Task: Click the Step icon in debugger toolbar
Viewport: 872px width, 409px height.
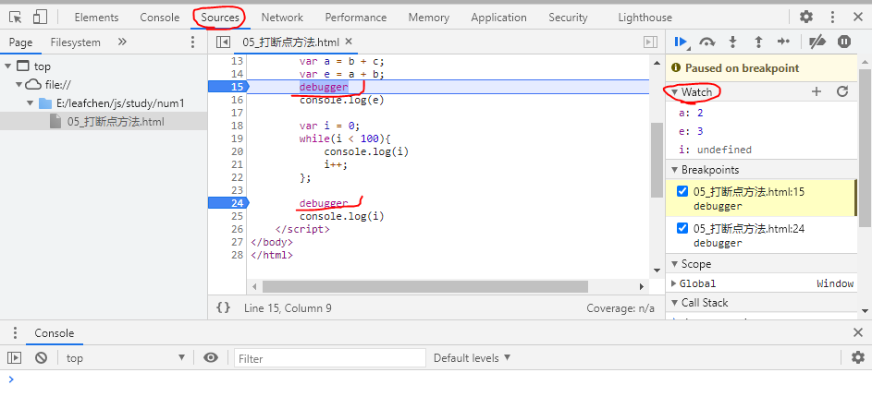Action: [x=783, y=42]
